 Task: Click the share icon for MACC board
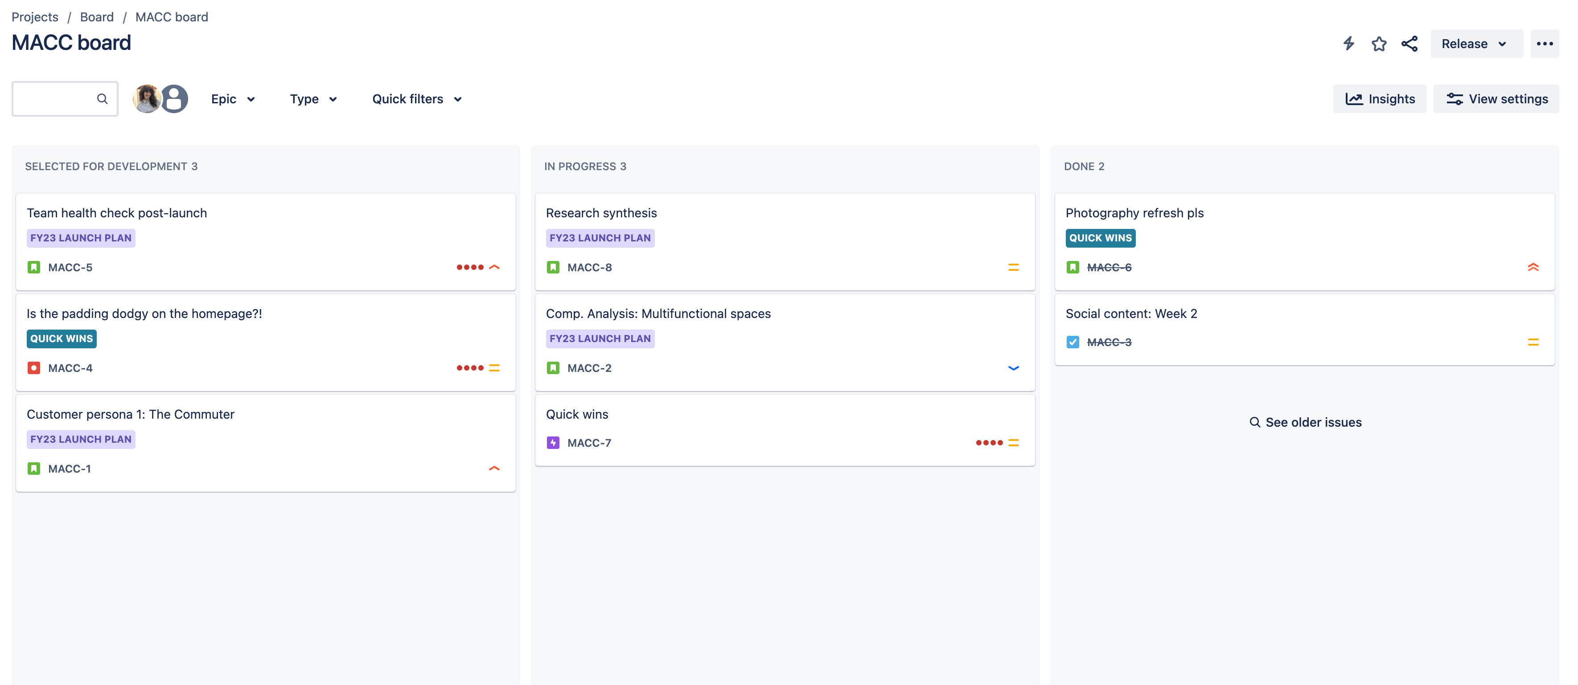pos(1409,42)
